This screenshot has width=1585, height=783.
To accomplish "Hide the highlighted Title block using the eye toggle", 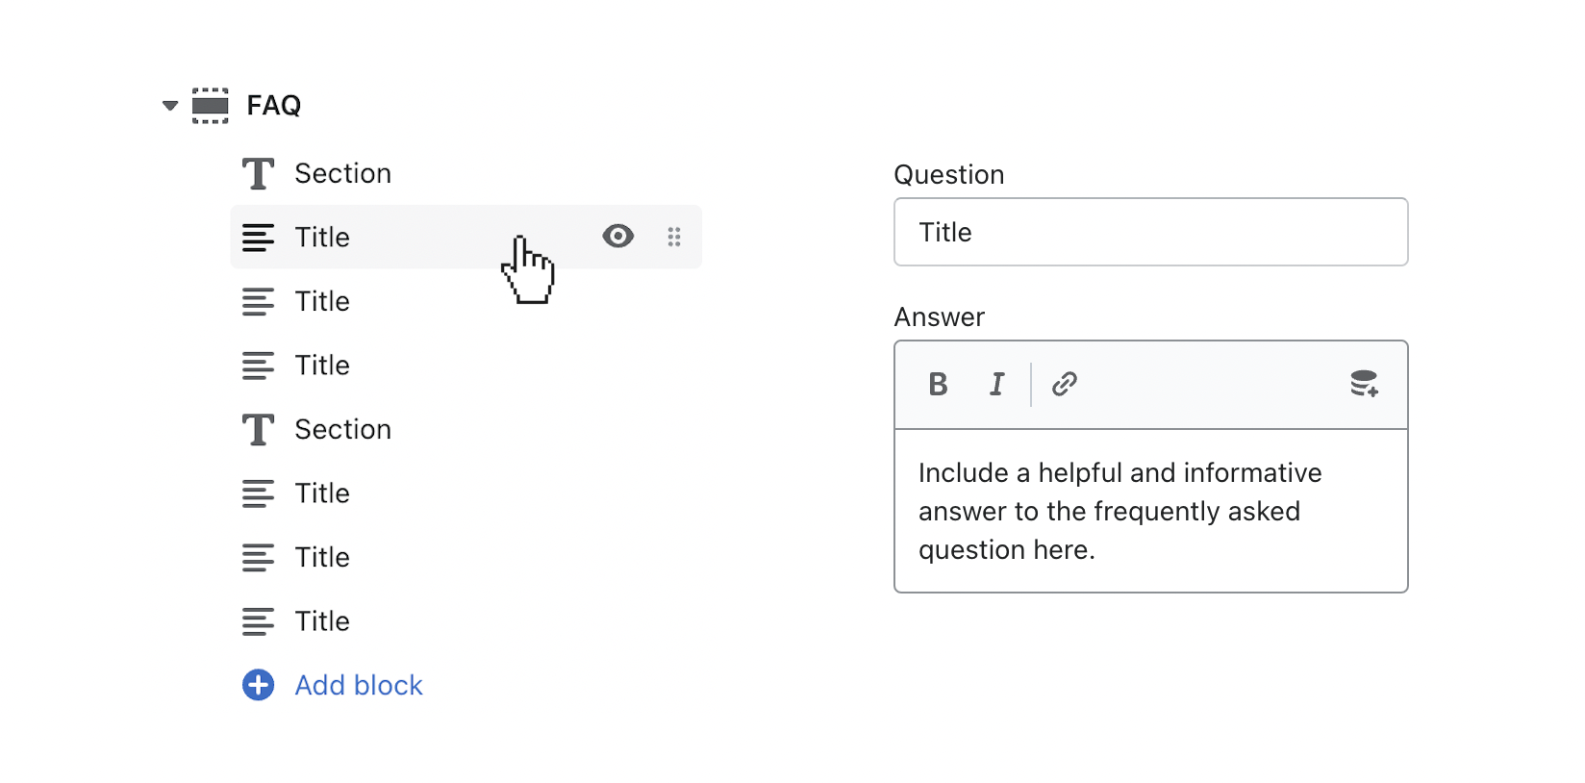I will [x=617, y=236].
